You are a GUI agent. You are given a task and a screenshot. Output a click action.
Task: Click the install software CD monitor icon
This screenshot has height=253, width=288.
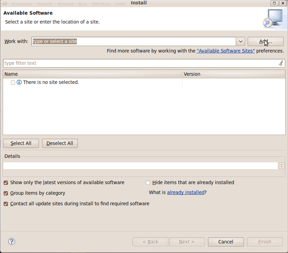[x=273, y=18]
